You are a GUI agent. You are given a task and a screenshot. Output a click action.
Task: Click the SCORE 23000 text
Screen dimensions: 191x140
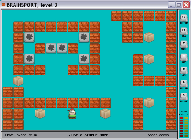click(x=158, y=135)
